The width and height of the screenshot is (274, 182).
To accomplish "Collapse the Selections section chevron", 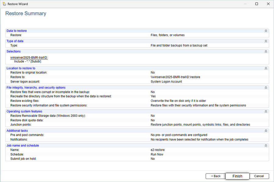I will [266, 52].
